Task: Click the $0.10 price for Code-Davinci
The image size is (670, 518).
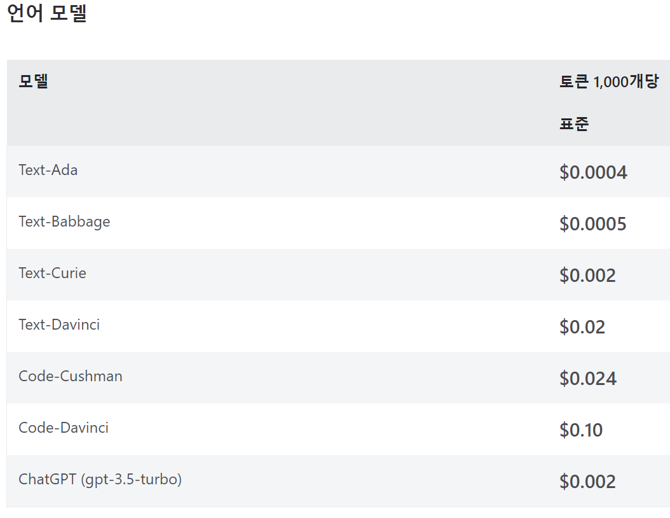Action: pyautogui.click(x=581, y=430)
